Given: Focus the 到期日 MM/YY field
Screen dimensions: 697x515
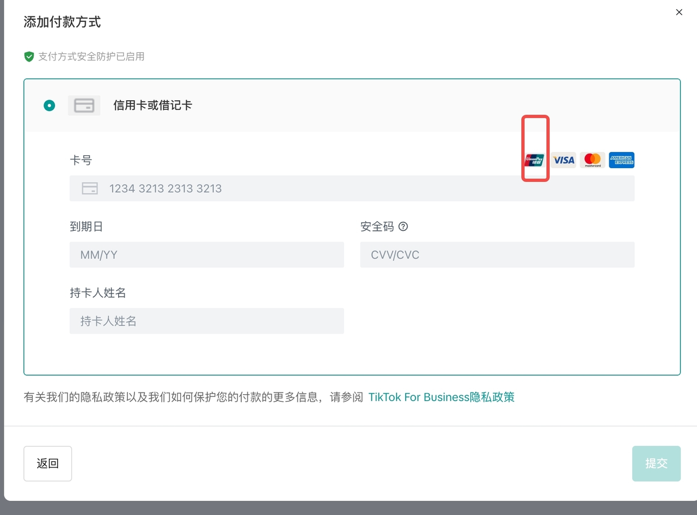Looking at the screenshot, I should click(207, 255).
